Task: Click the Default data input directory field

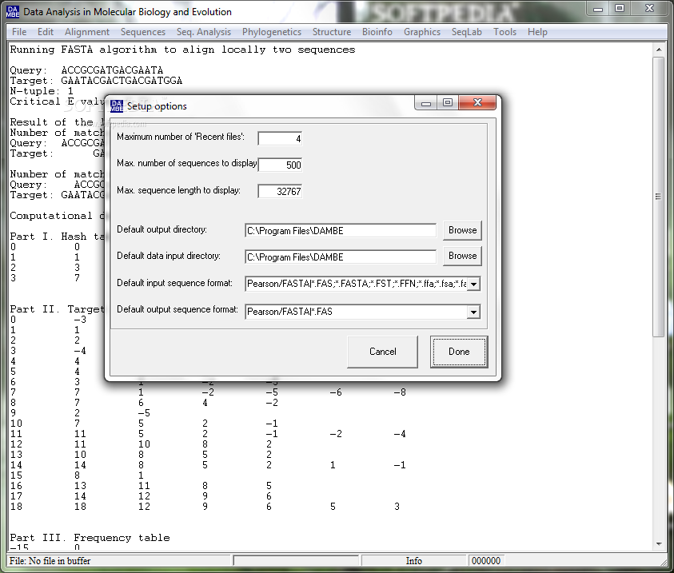Action: (x=341, y=257)
